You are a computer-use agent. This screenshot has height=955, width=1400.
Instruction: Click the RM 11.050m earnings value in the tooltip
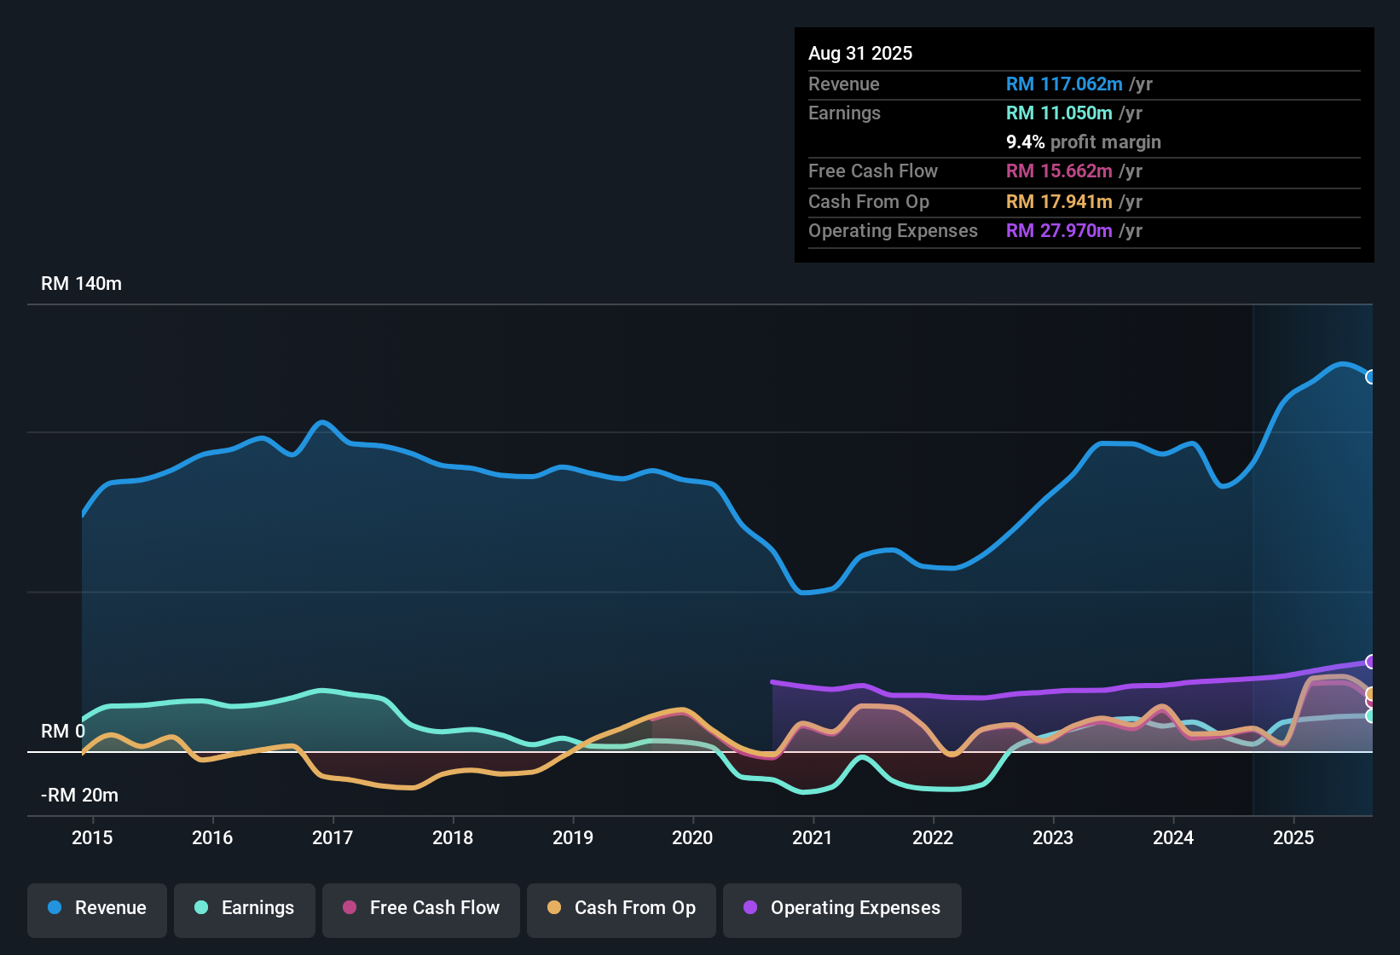(x=1059, y=113)
